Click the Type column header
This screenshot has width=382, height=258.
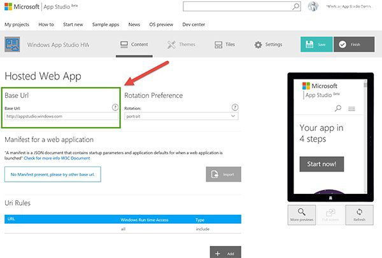click(200, 220)
